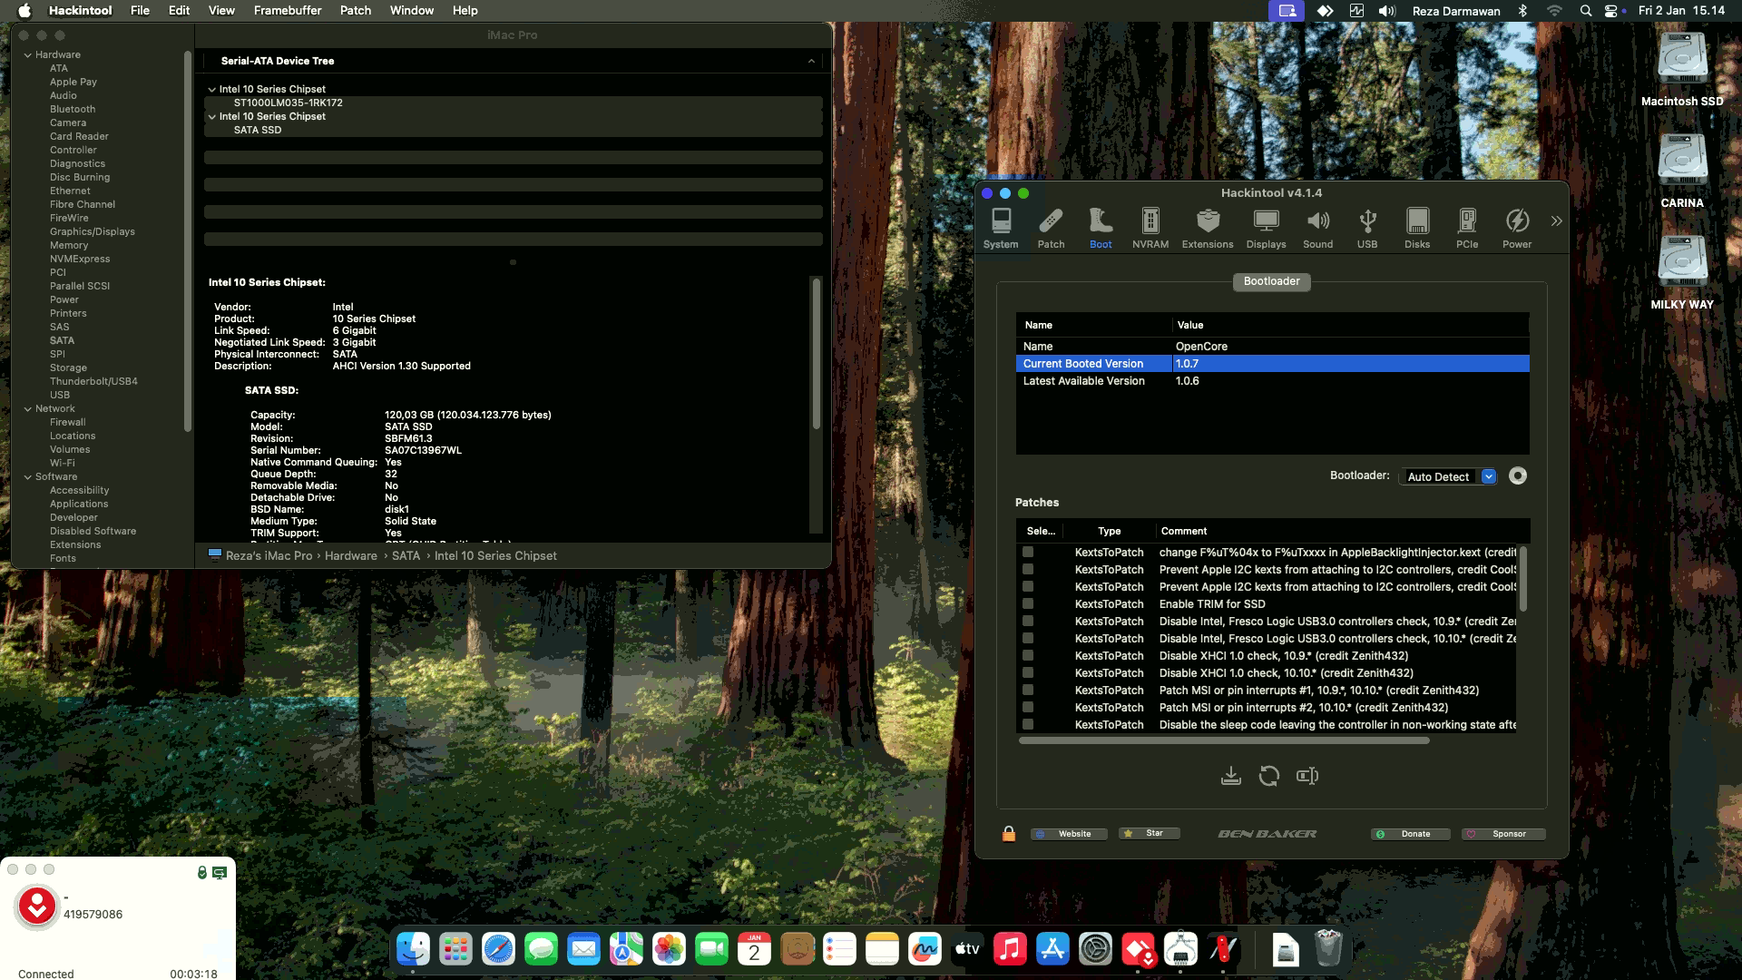Viewport: 1742px width, 980px height.
Task: Check the Patch MSI or pin interrupts #2 checkbox
Action: (1028, 707)
